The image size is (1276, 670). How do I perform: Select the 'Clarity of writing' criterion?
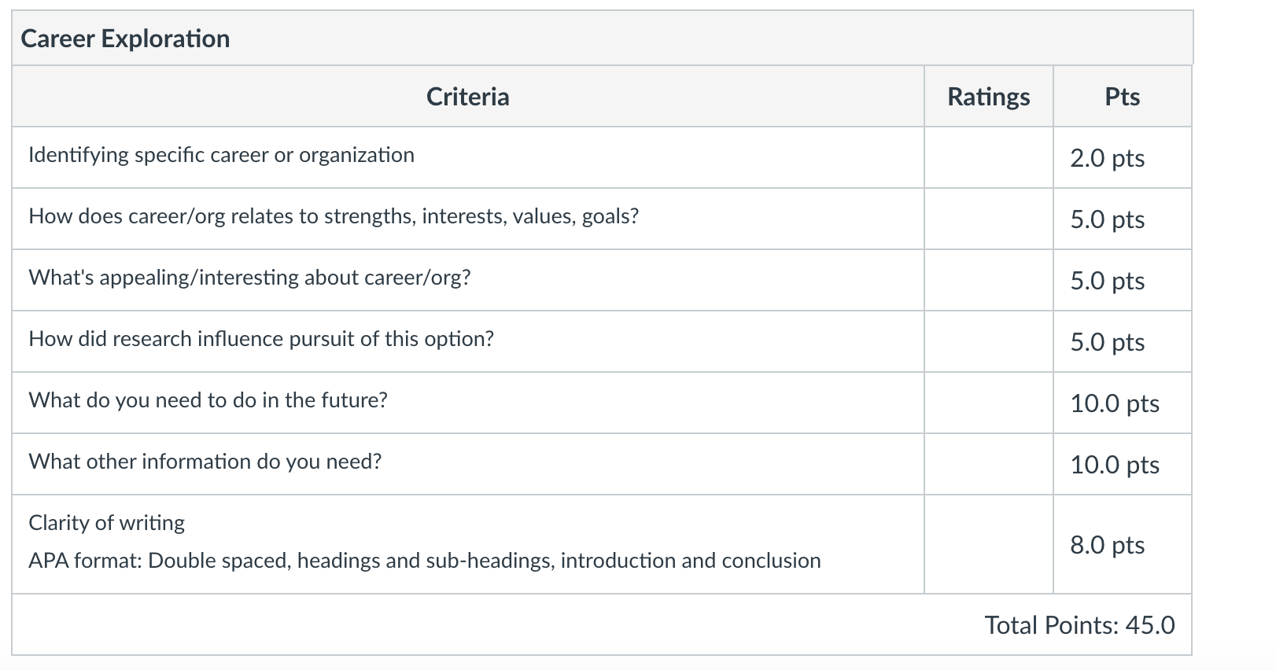pos(106,523)
